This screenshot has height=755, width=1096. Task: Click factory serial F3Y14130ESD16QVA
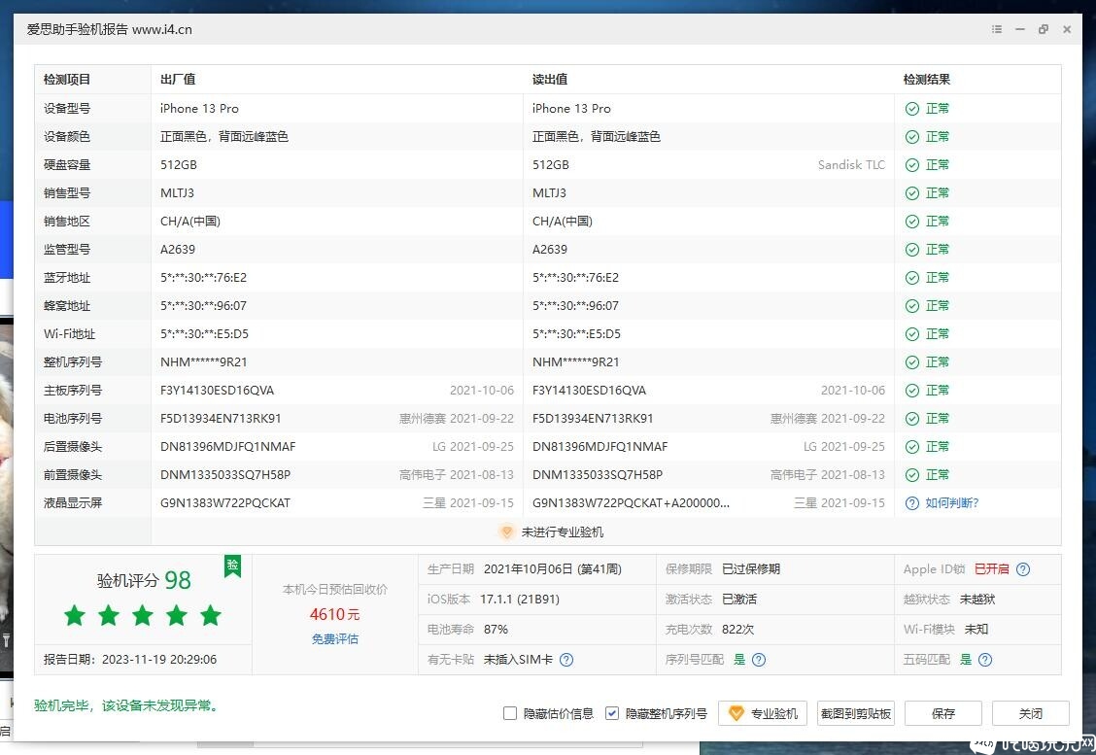218,390
